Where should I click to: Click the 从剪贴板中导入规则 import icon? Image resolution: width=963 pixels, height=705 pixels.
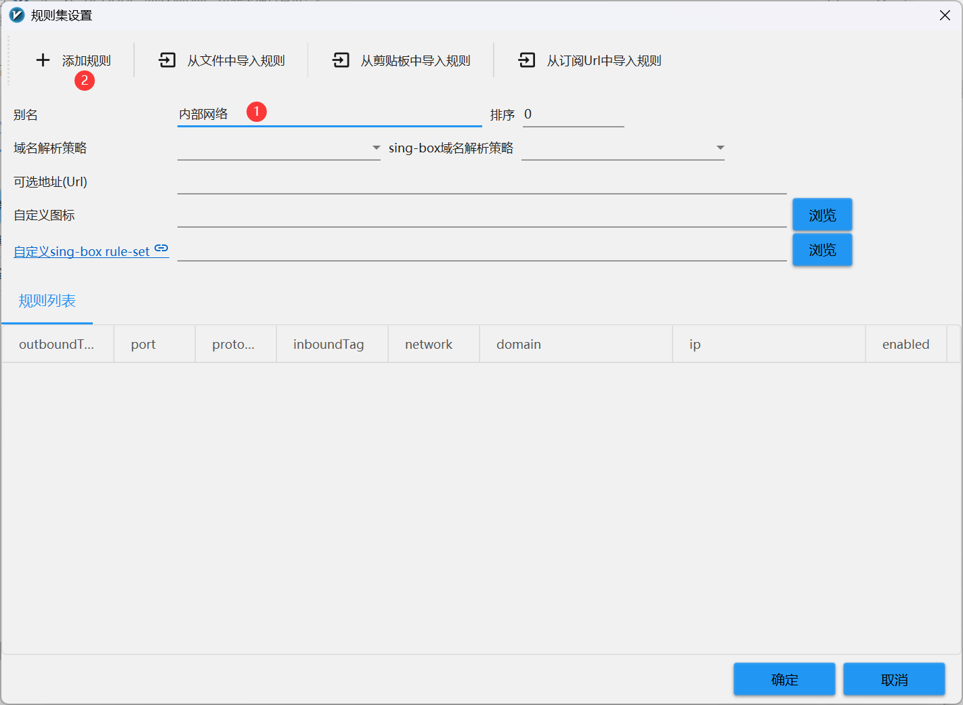341,60
